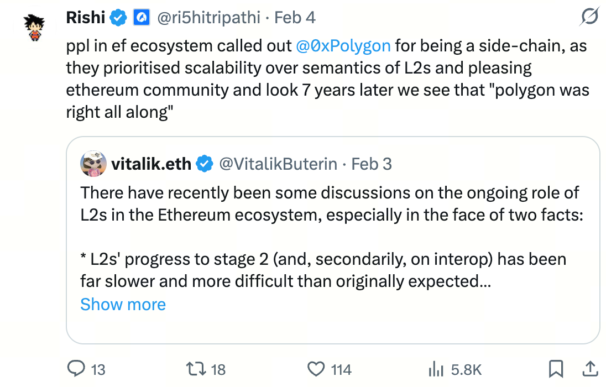Viewport: 606px width, 387px height.
Task: Expand the quoted tweet with Show more
Action: (x=123, y=305)
